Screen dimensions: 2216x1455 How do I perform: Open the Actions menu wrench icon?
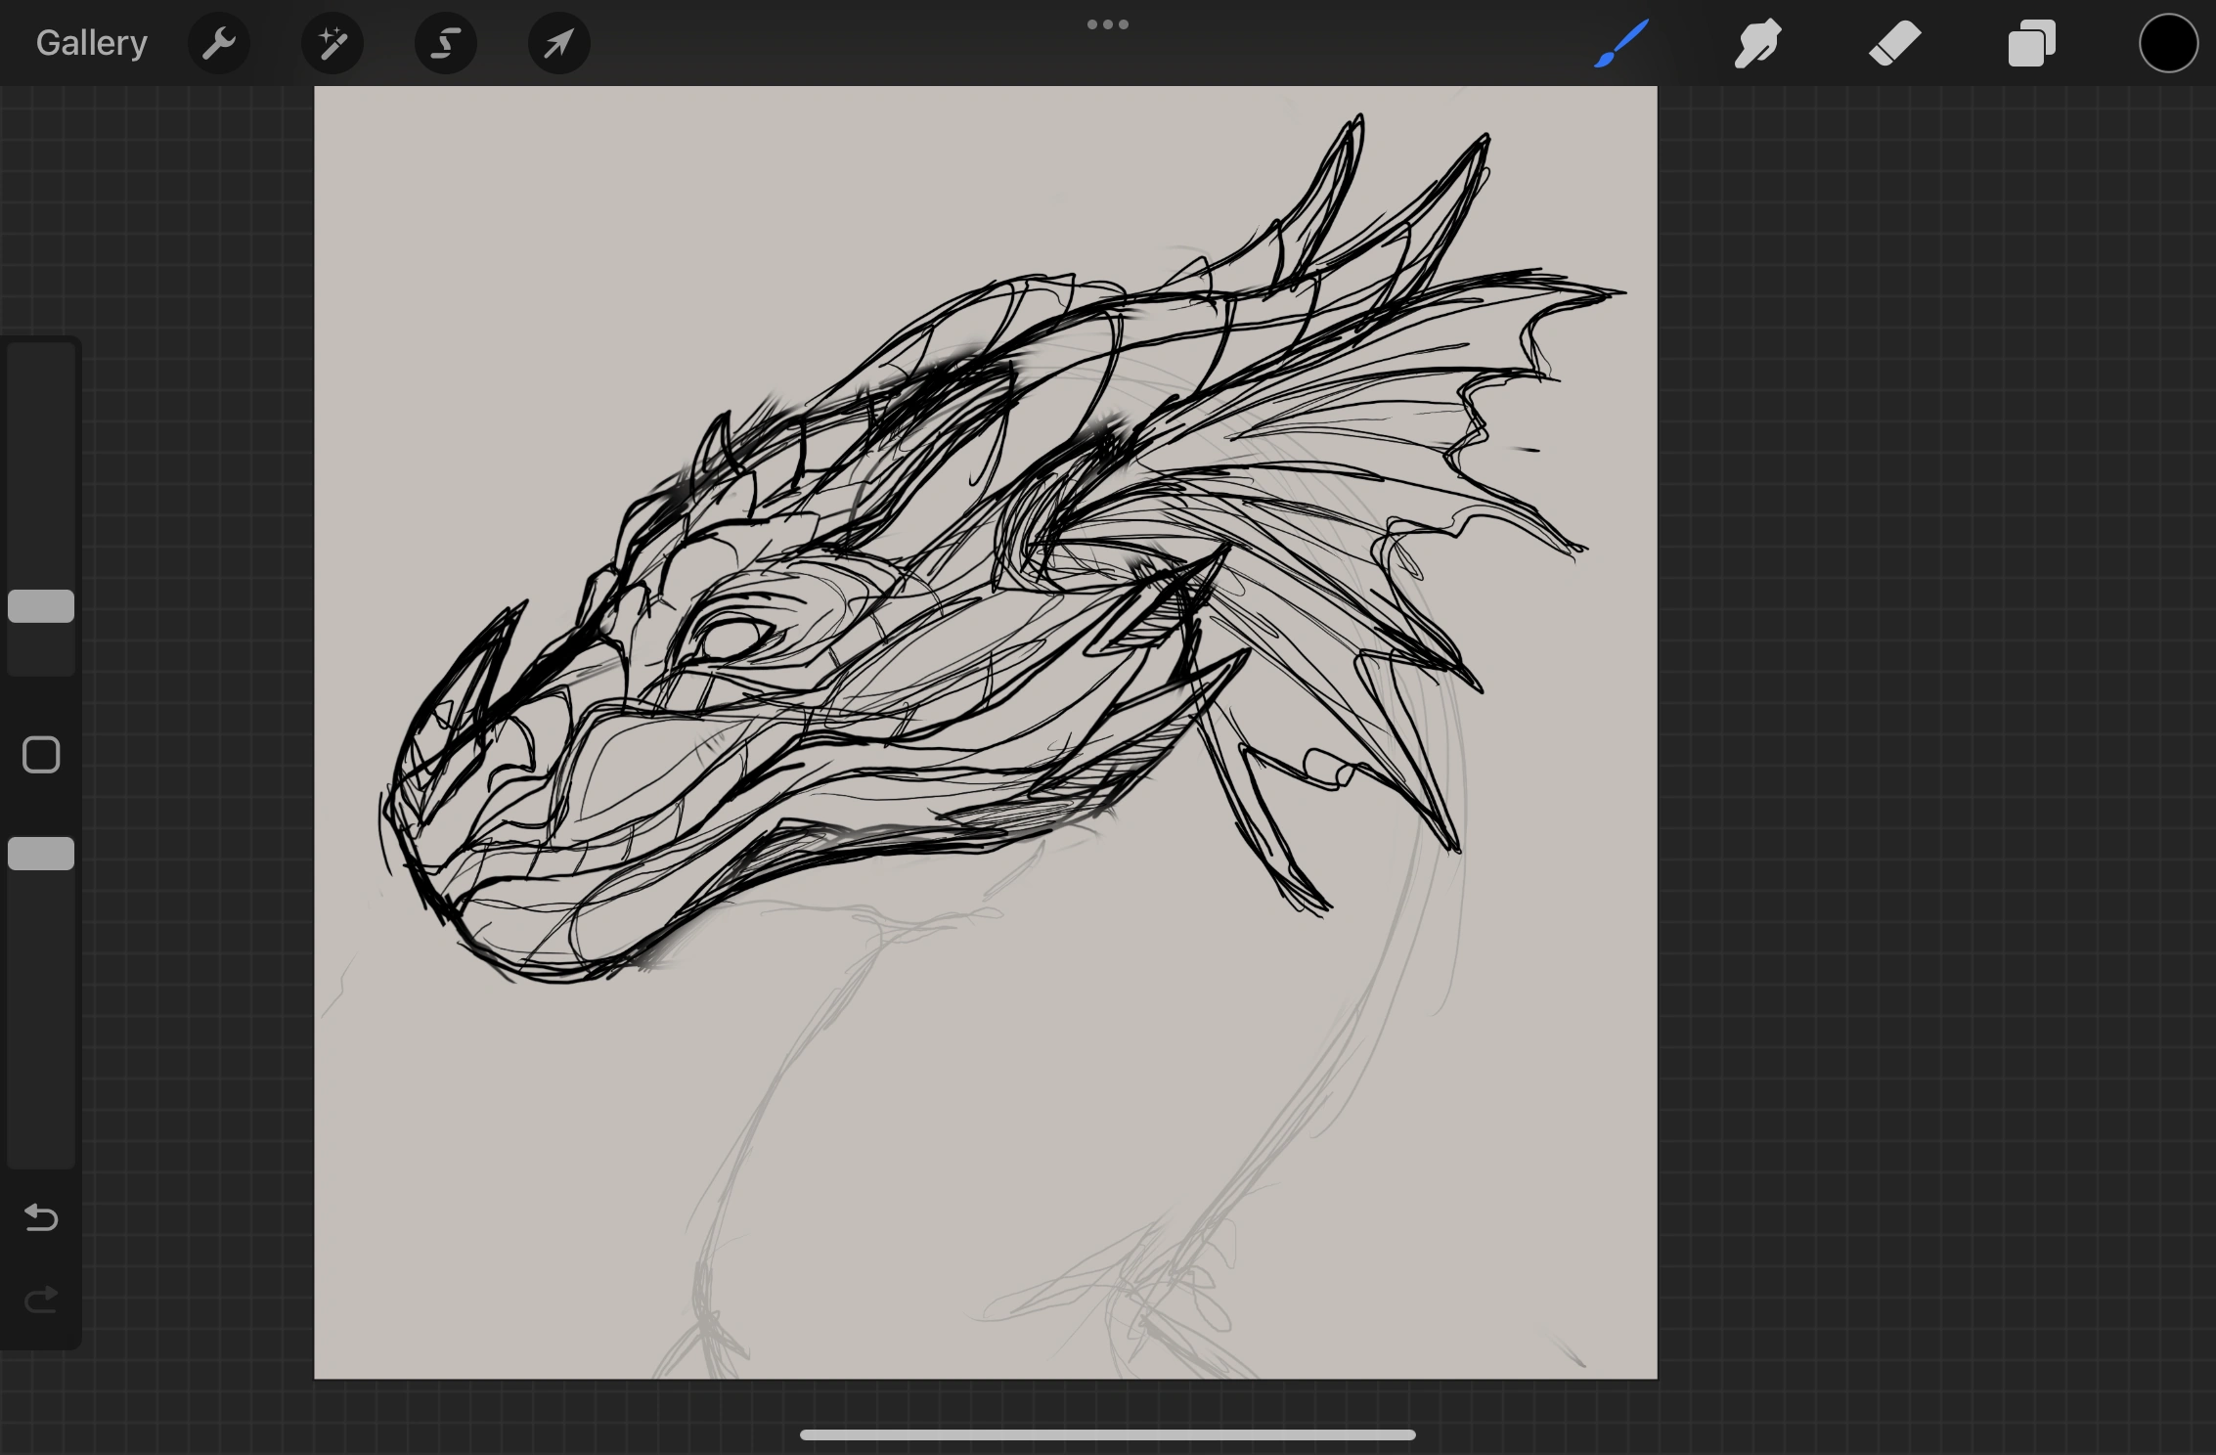(219, 43)
